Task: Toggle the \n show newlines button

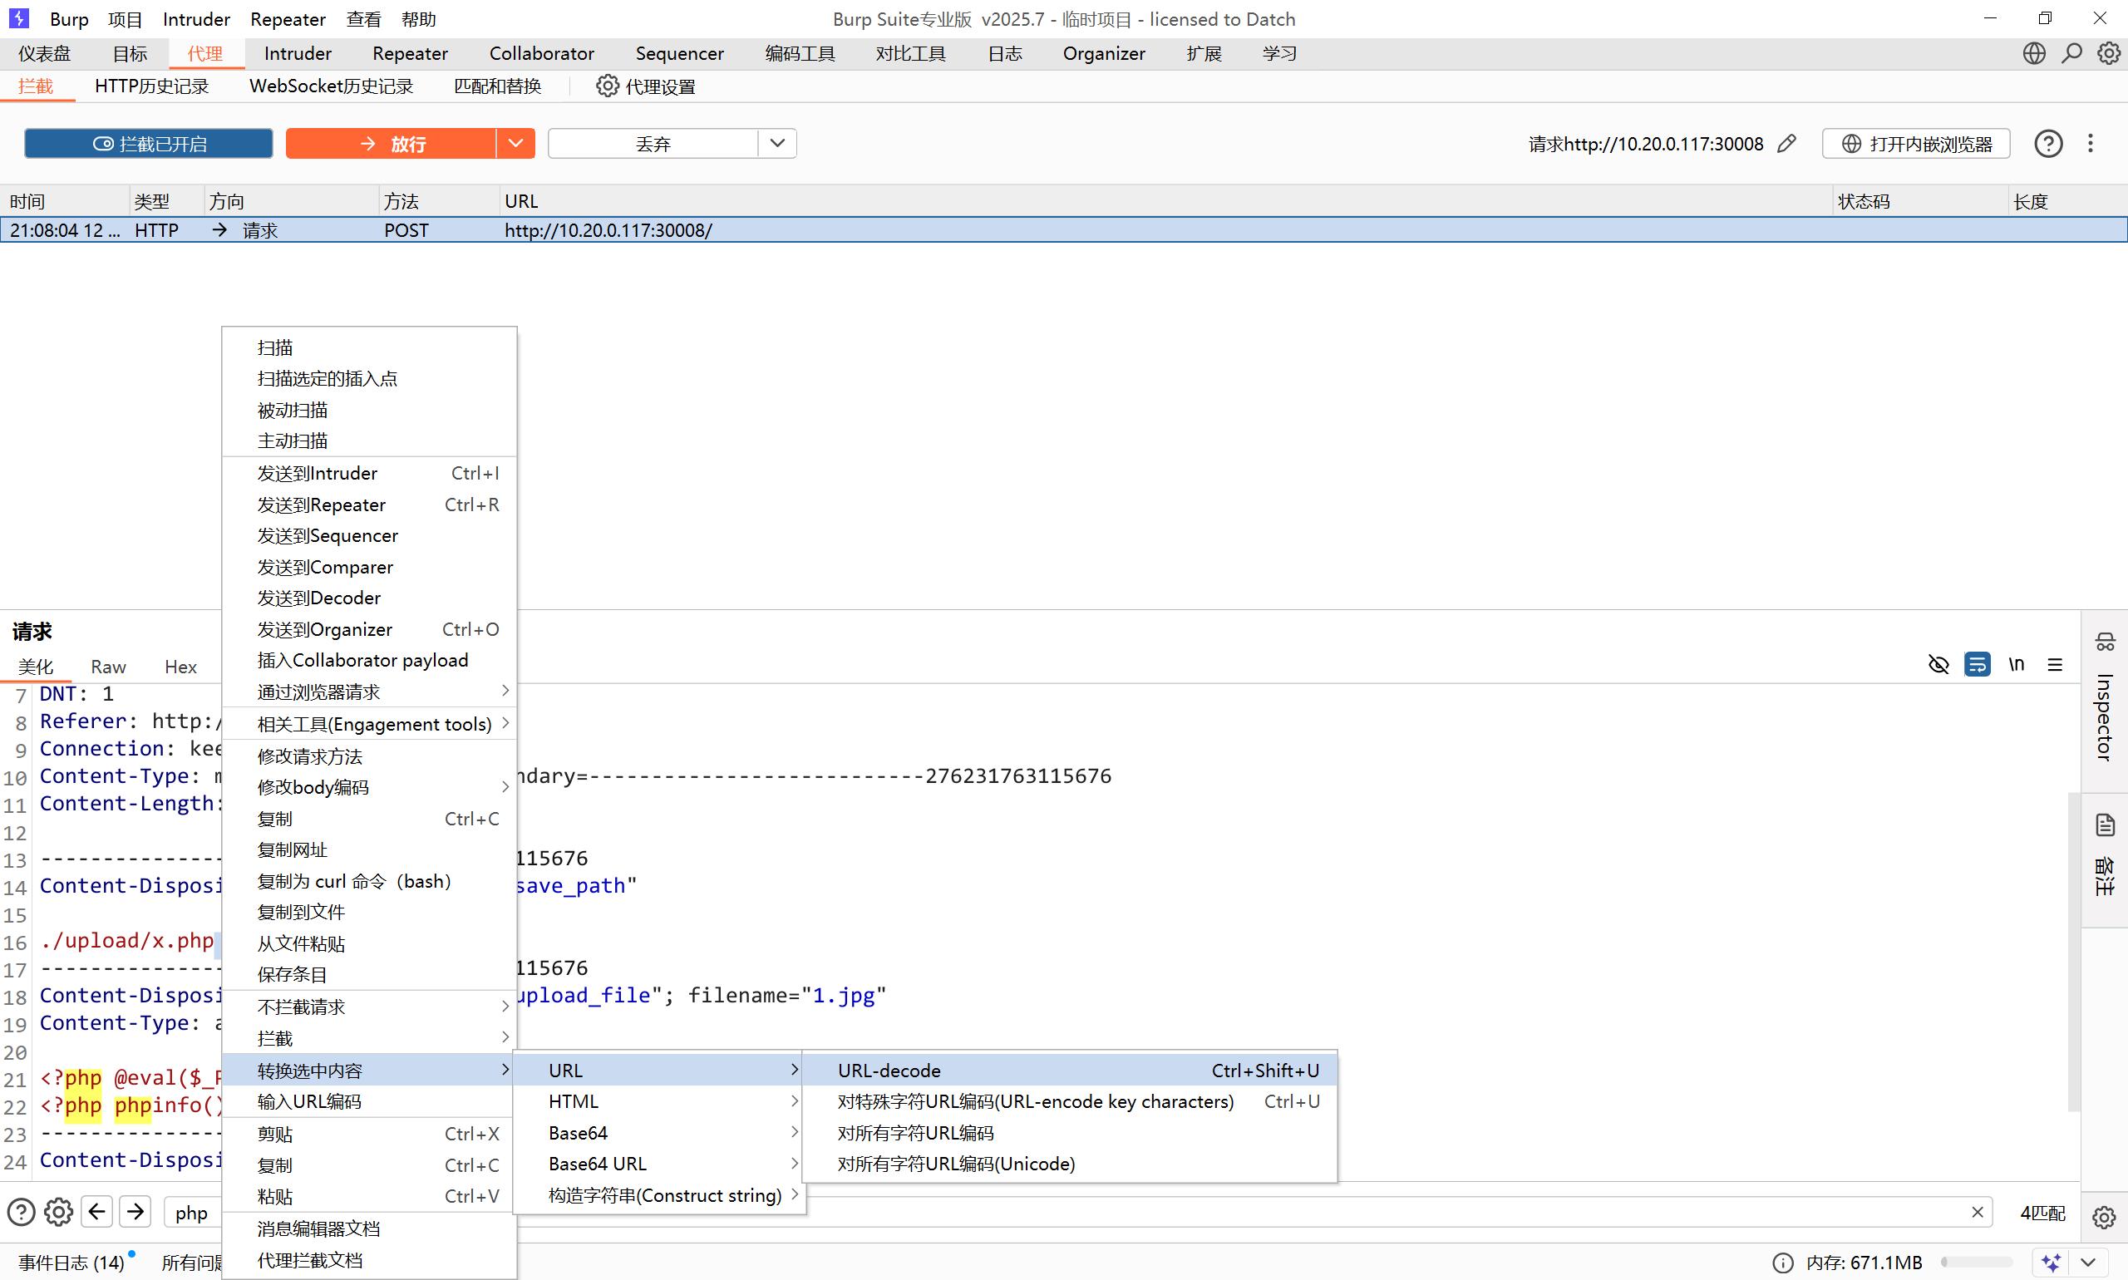Action: 2016,664
